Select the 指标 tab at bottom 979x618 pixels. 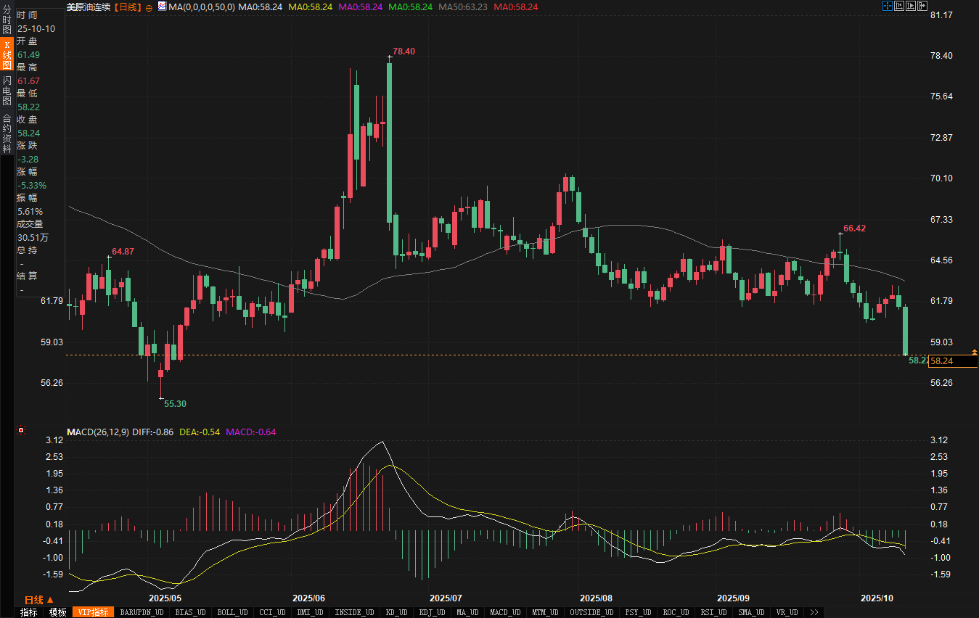click(x=28, y=612)
